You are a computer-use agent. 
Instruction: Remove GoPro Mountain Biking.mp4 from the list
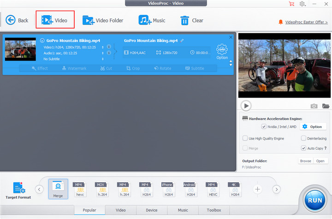(231, 37)
